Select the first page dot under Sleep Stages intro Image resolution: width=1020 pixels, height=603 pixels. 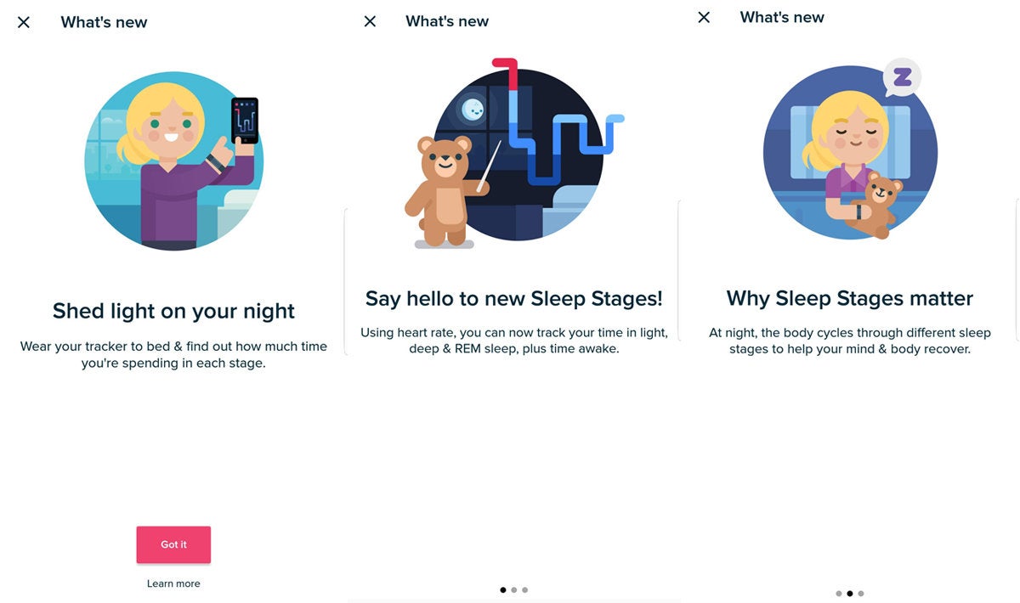(x=503, y=589)
